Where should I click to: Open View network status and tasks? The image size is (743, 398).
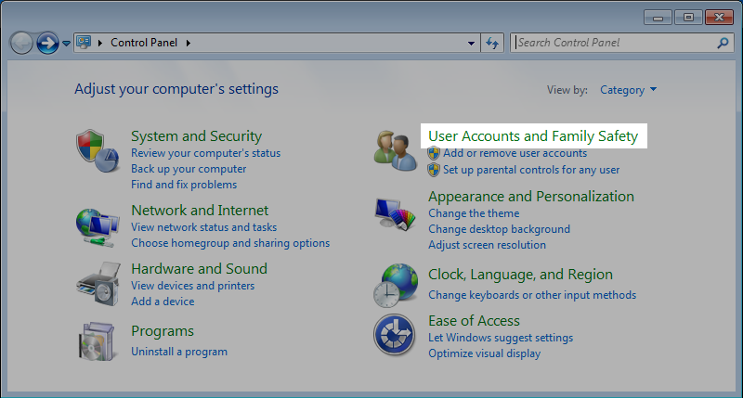tap(203, 227)
